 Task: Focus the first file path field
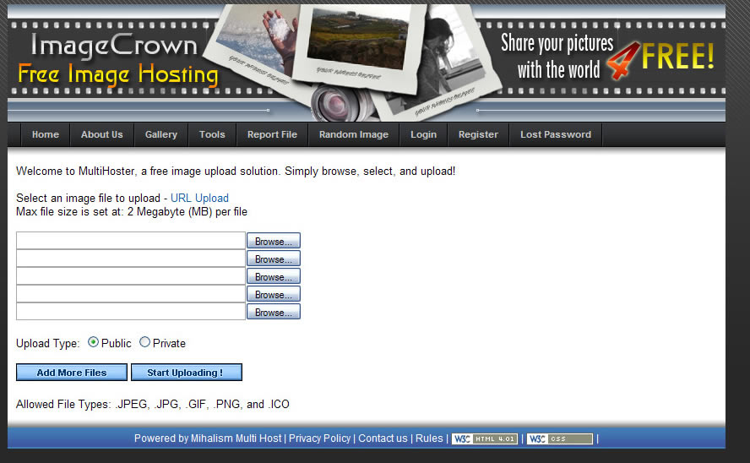pos(131,241)
